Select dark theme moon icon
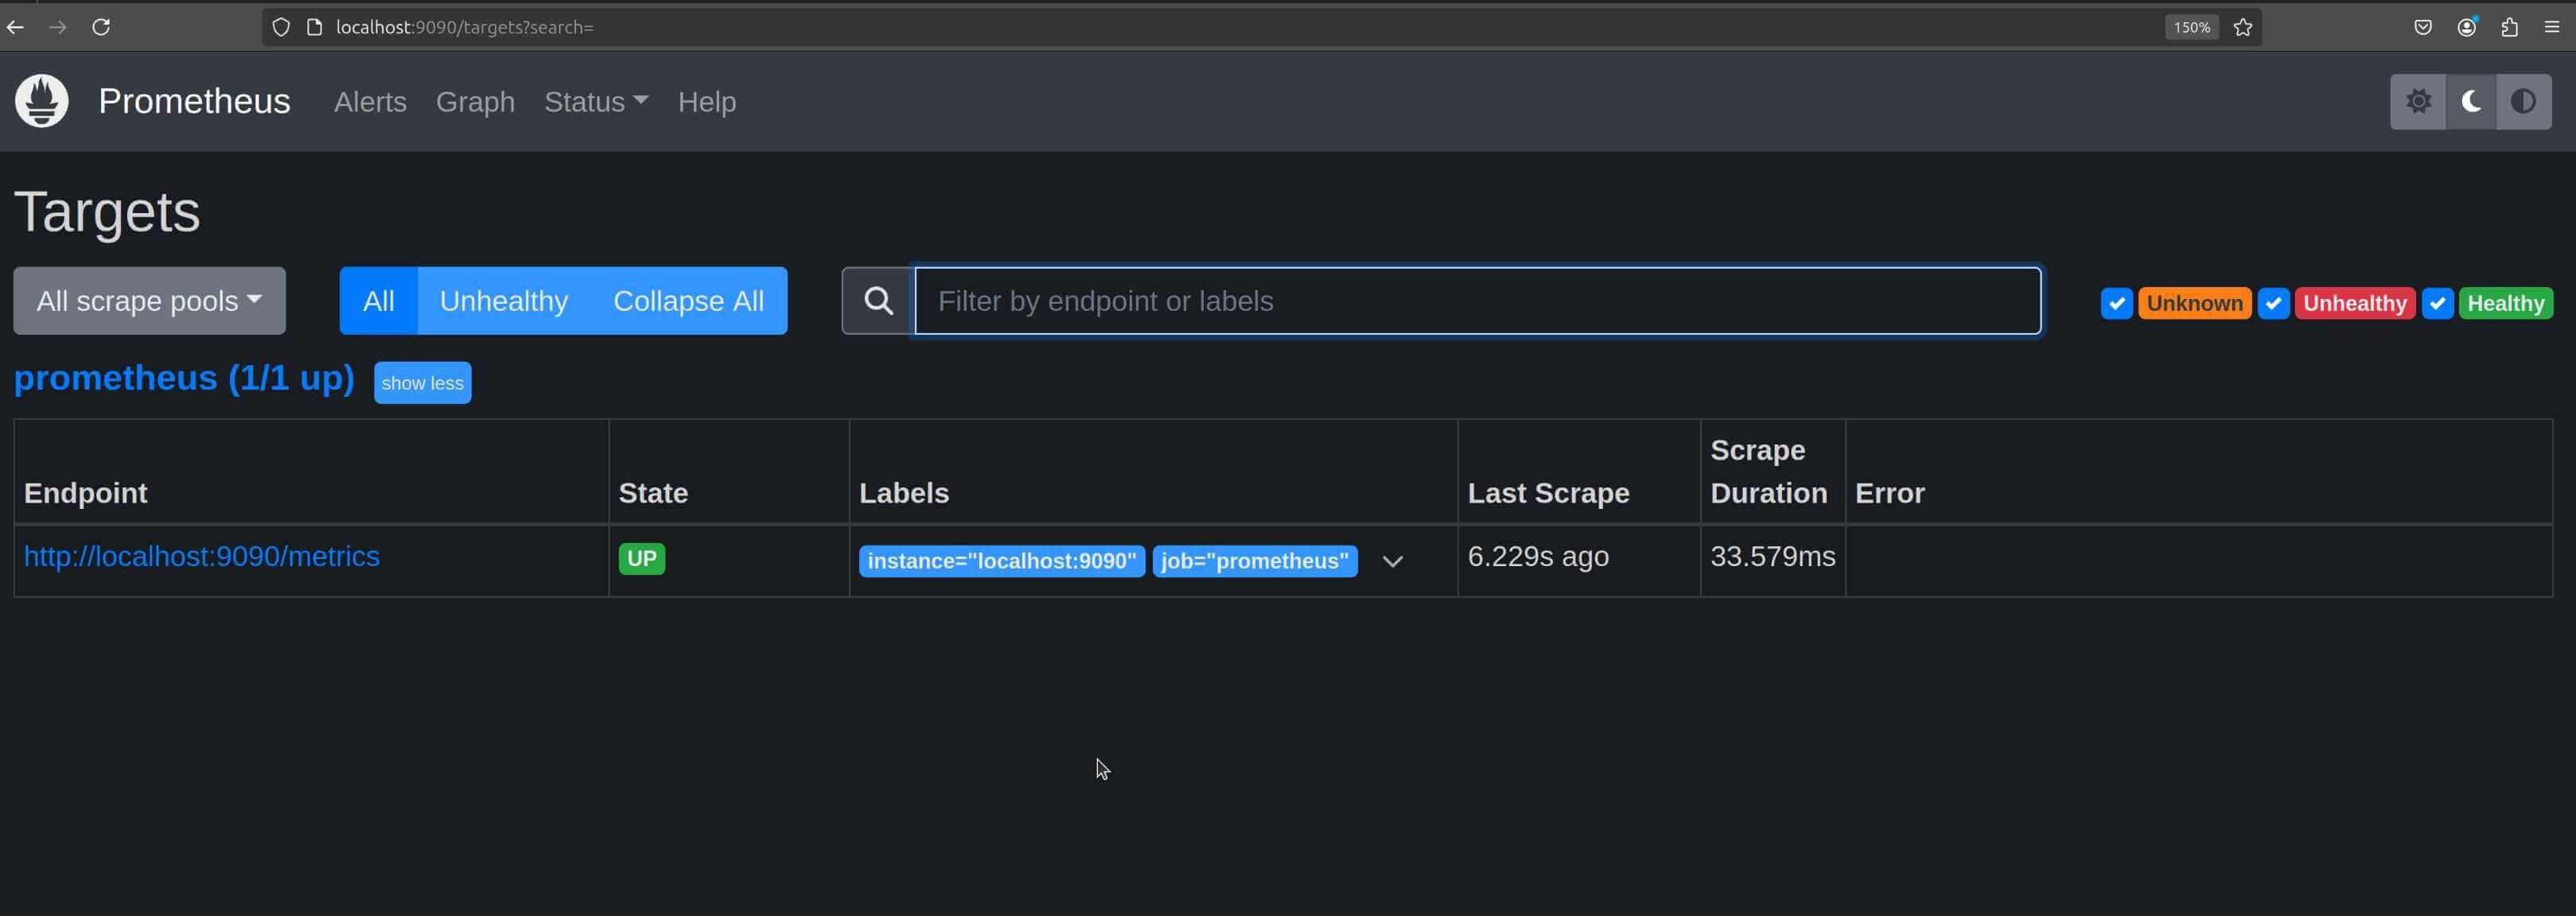Screen dimensions: 2576x916 (x=2471, y=101)
